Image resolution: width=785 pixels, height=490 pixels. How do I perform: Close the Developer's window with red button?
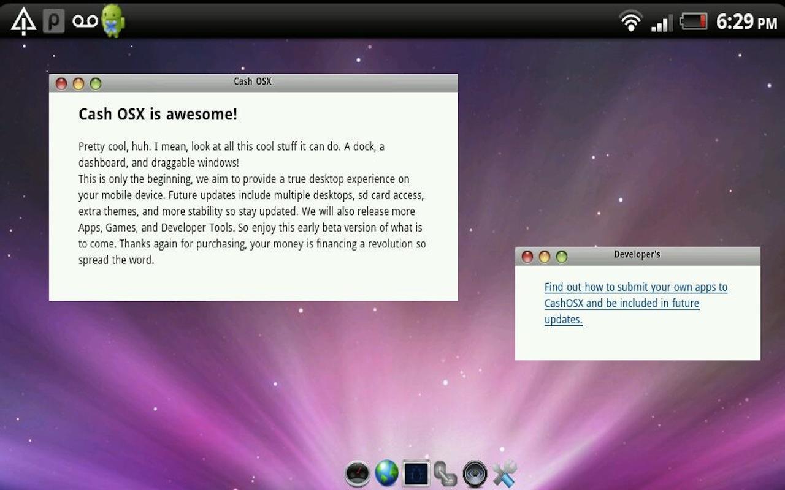click(x=527, y=257)
